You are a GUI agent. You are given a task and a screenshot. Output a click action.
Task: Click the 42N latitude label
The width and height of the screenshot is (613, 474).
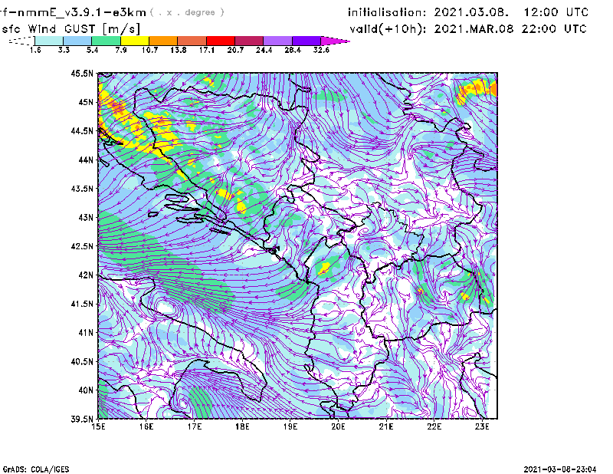(x=86, y=275)
